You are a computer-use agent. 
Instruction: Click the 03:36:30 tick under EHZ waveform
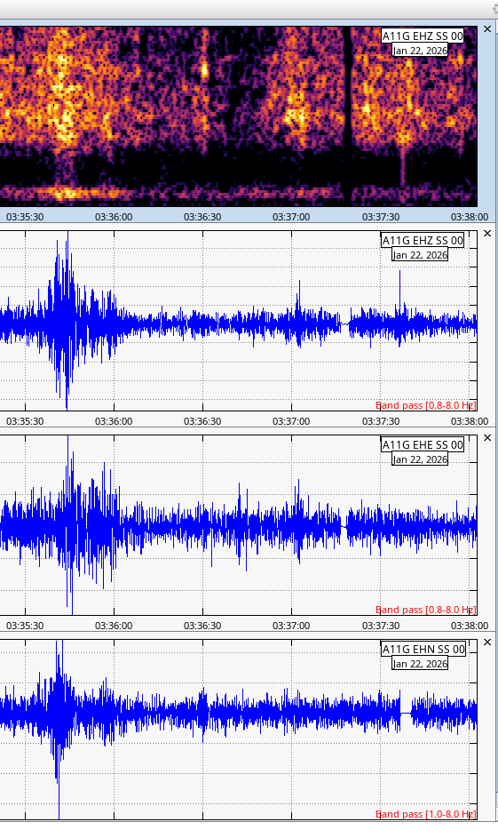pos(202,421)
